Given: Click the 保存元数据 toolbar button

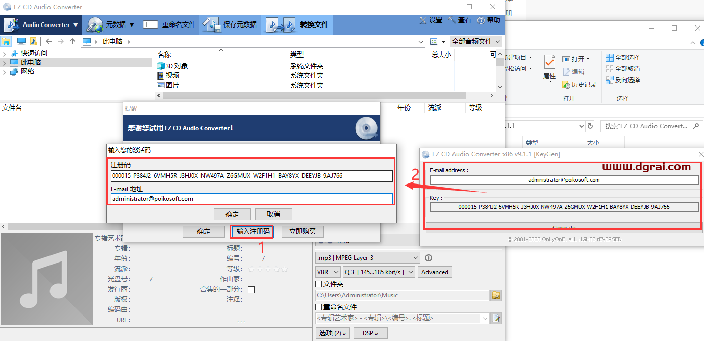Looking at the screenshot, I should [x=230, y=24].
